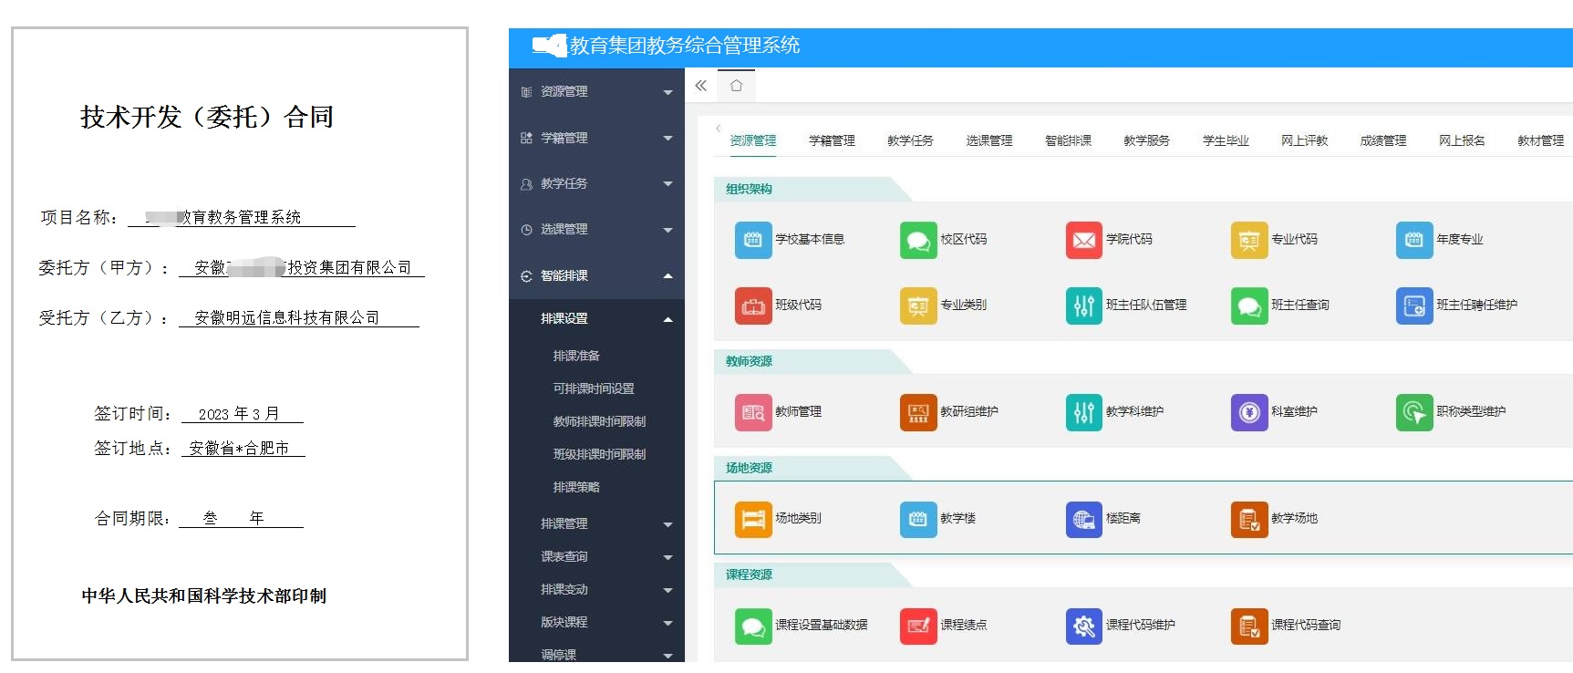1573x673 pixels.
Task: Select 班级排课时间限制 in sidebar
Action: [599, 454]
